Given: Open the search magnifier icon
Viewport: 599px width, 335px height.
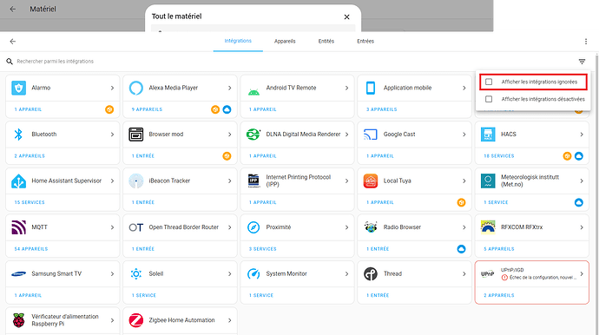Looking at the screenshot, I should coord(10,62).
